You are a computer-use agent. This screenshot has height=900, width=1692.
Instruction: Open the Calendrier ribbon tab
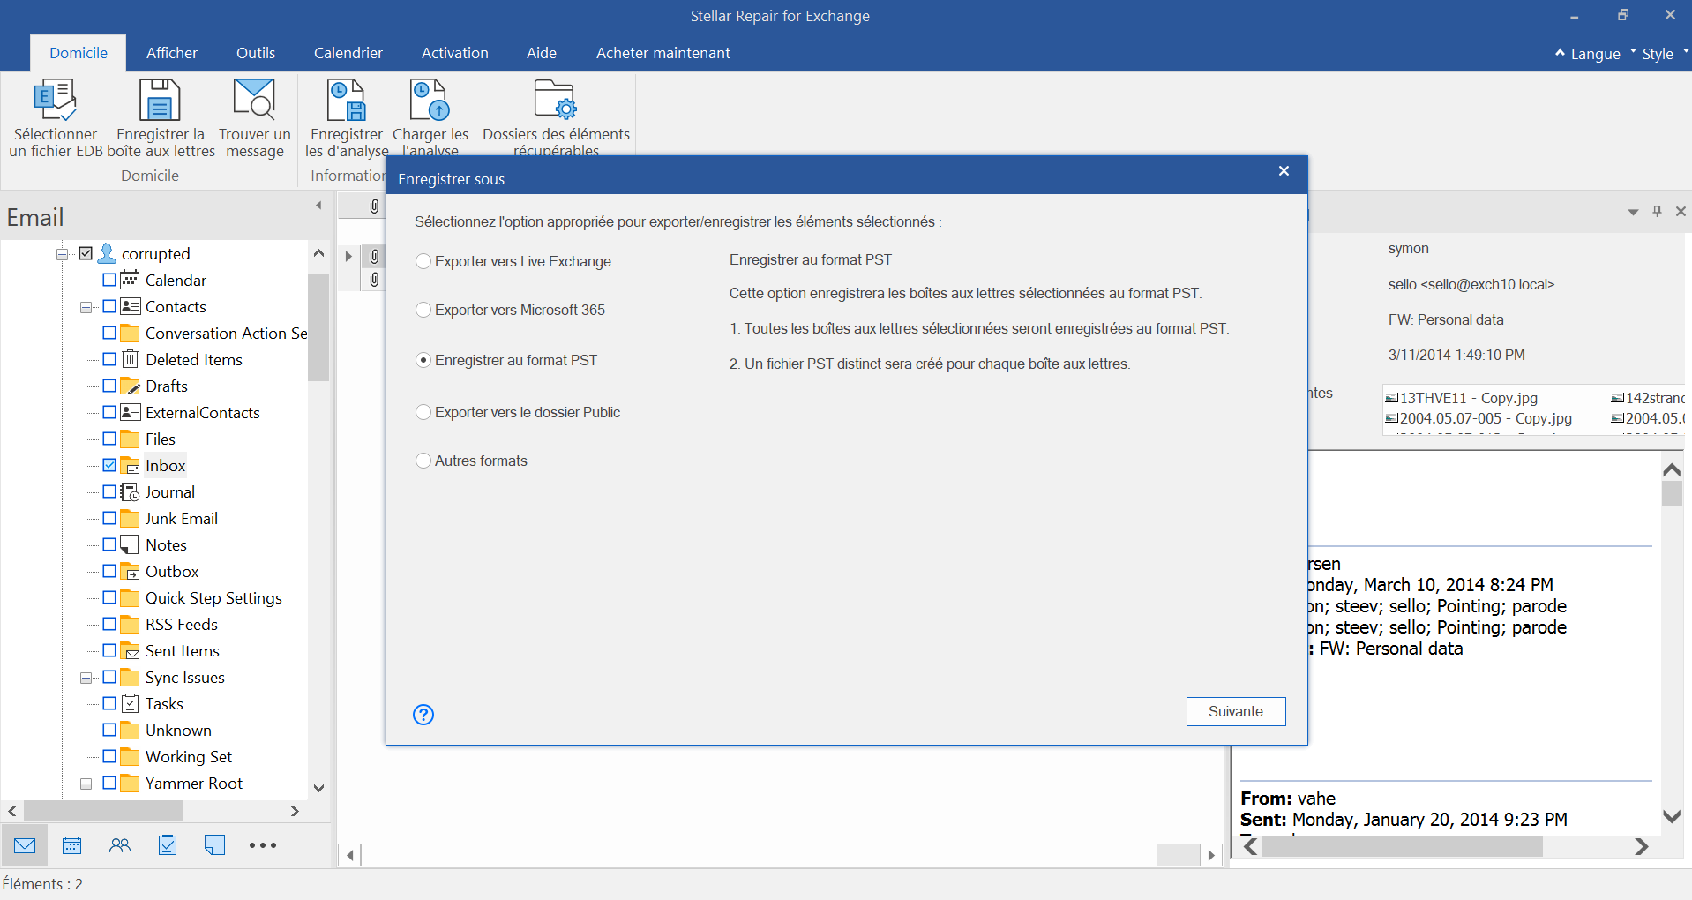[348, 53]
